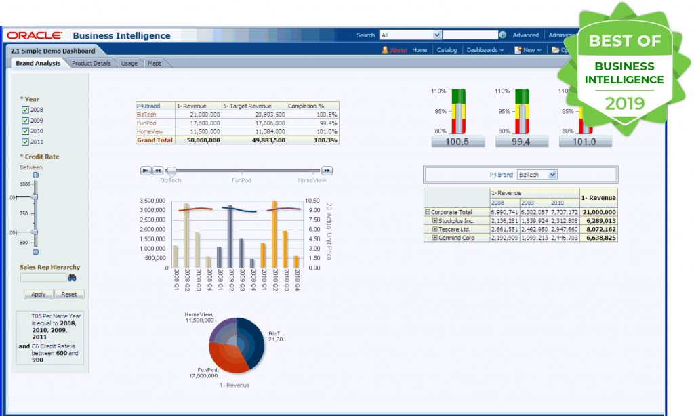Expand the Tescare Ltd. row
Image resolution: width=694 pixels, height=416 pixels.
(x=434, y=229)
